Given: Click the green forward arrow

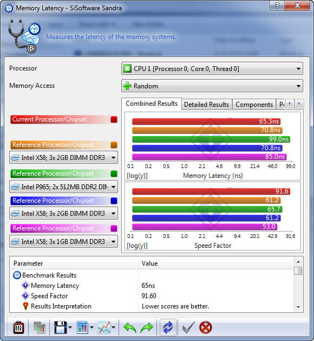Looking at the screenshot, I should point(147,328).
